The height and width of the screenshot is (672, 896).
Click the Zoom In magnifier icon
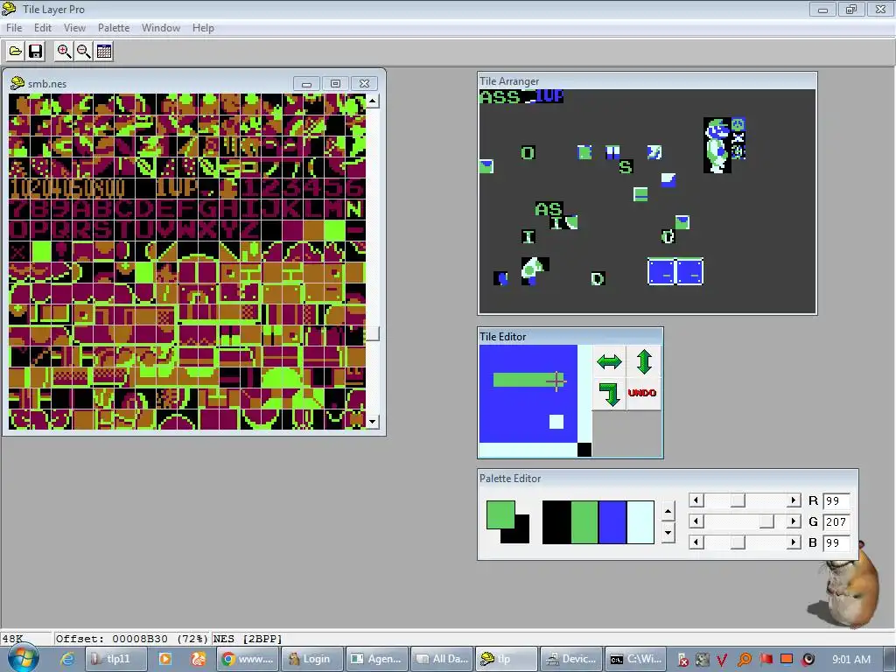pyautogui.click(x=64, y=52)
